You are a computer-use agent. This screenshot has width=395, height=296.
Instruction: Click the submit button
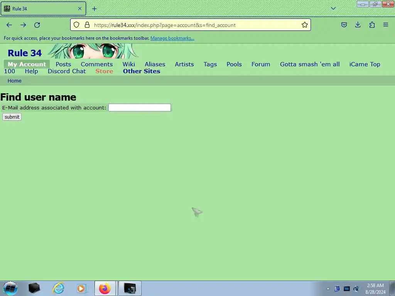(x=12, y=117)
